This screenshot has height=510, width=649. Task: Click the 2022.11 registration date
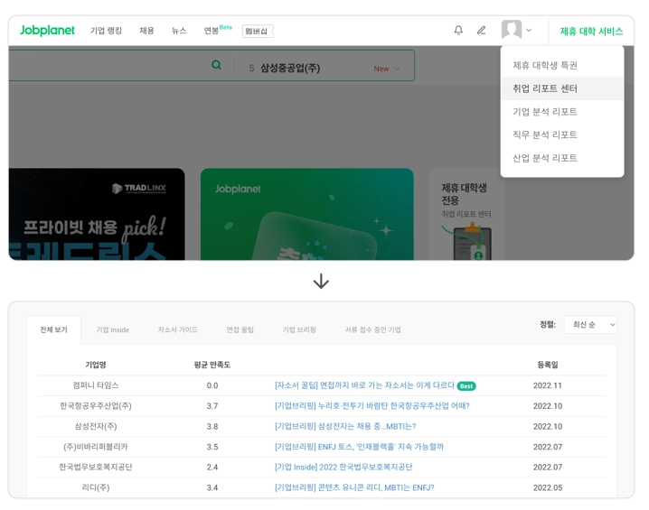pyautogui.click(x=548, y=385)
